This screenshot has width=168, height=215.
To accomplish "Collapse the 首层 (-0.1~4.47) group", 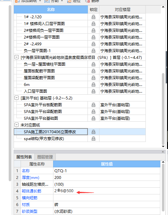I will coord(16,57).
